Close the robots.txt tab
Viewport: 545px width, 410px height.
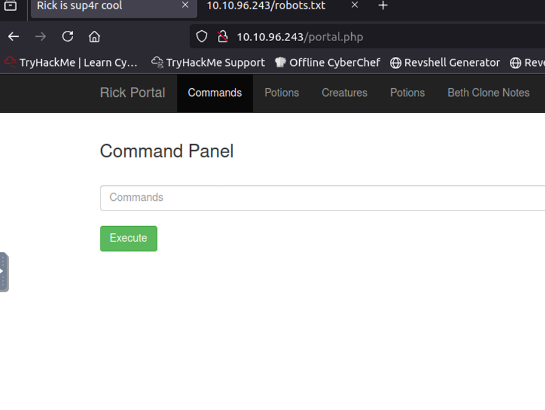coord(355,5)
